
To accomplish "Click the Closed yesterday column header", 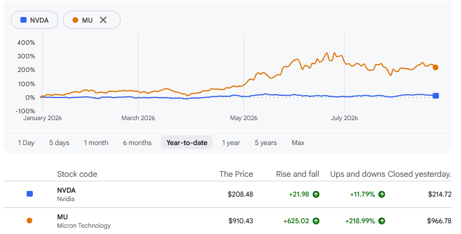I will (420, 174).
